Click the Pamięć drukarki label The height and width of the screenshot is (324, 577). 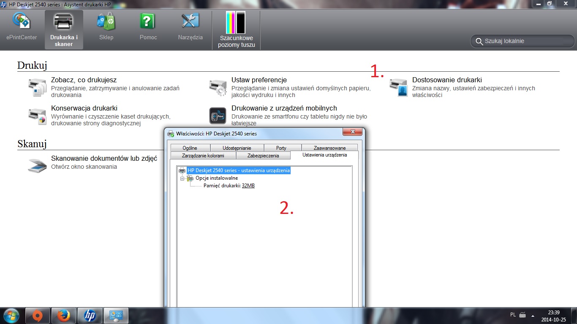(x=222, y=186)
